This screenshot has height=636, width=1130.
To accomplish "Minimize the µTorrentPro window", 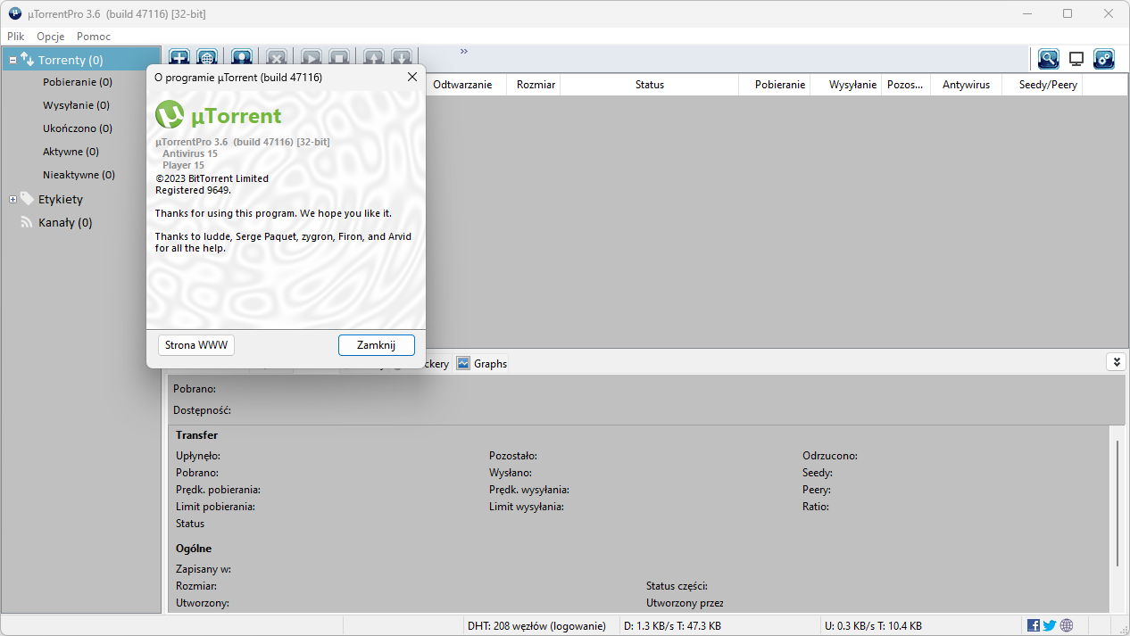I will click(x=1026, y=13).
